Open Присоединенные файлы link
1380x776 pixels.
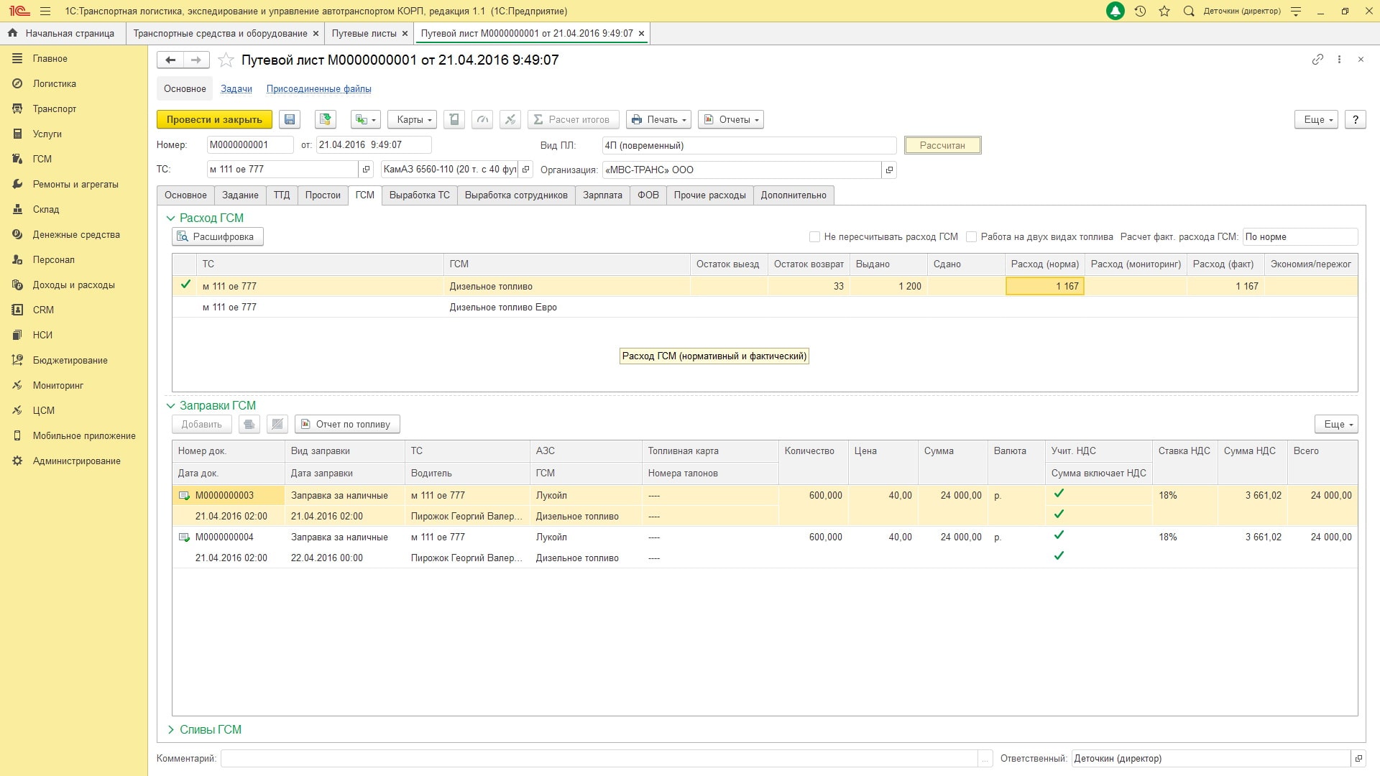click(318, 89)
